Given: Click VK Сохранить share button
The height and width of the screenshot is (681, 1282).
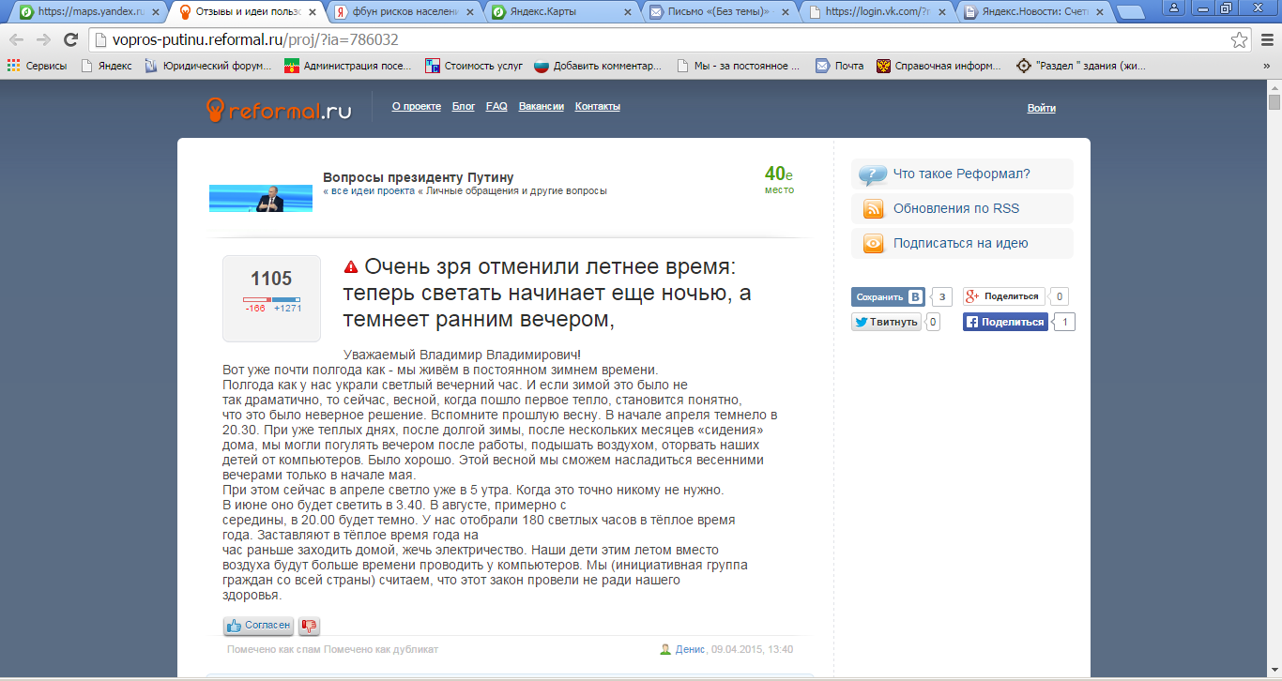Looking at the screenshot, I should tap(888, 297).
